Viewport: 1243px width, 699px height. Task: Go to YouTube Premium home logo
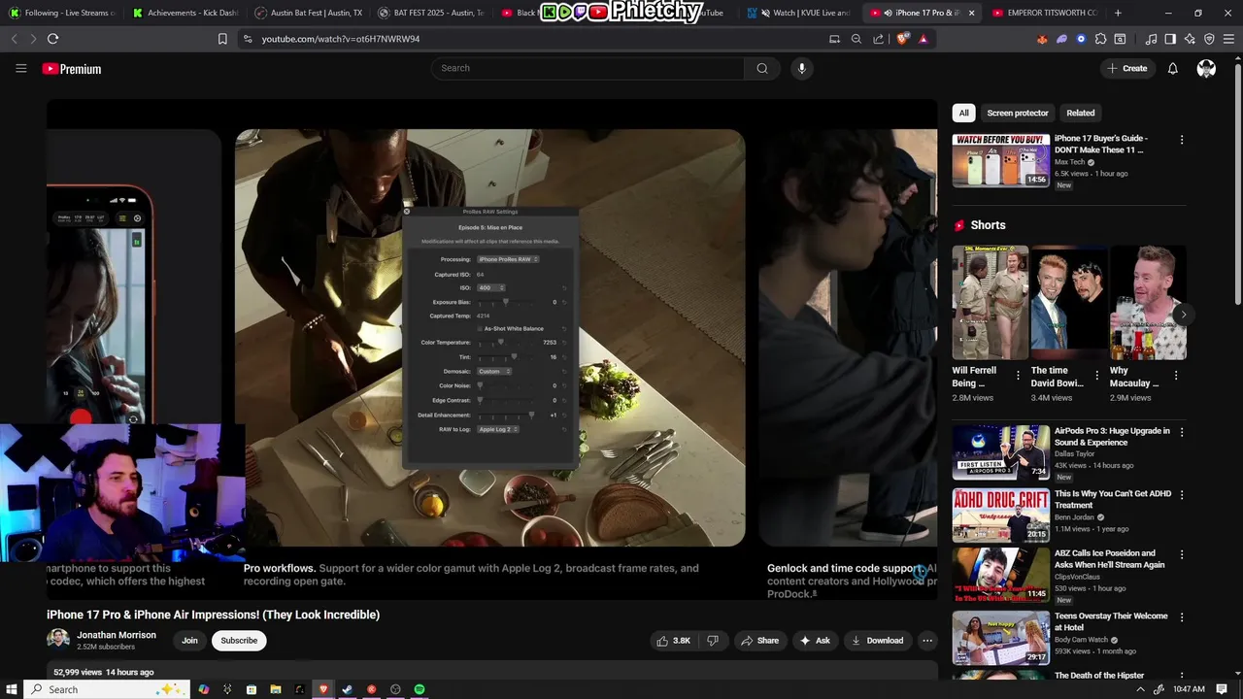tap(72, 69)
